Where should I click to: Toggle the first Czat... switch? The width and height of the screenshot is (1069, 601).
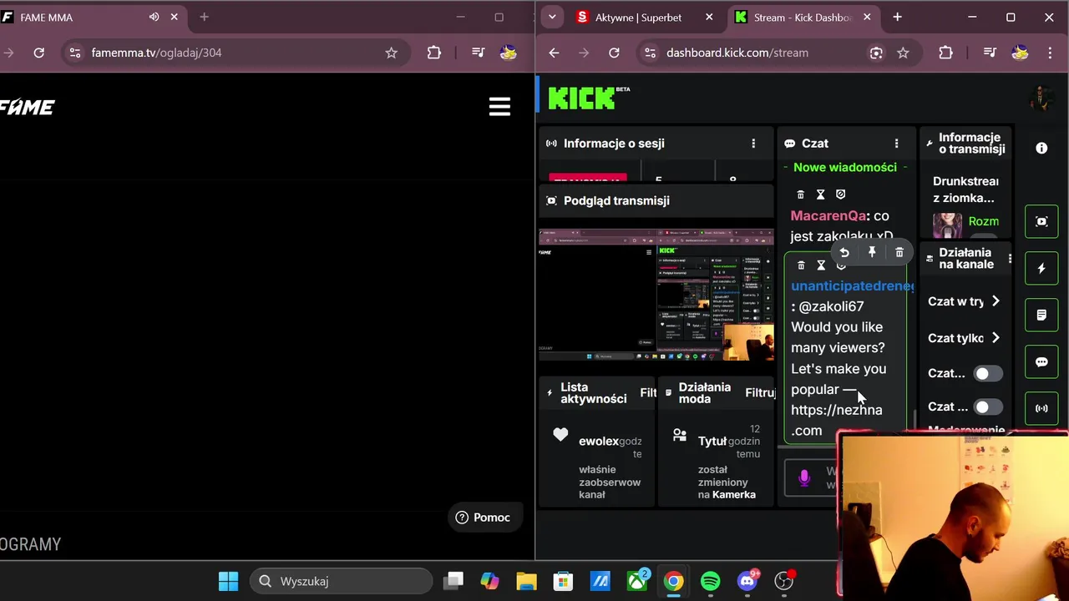(987, 374)
